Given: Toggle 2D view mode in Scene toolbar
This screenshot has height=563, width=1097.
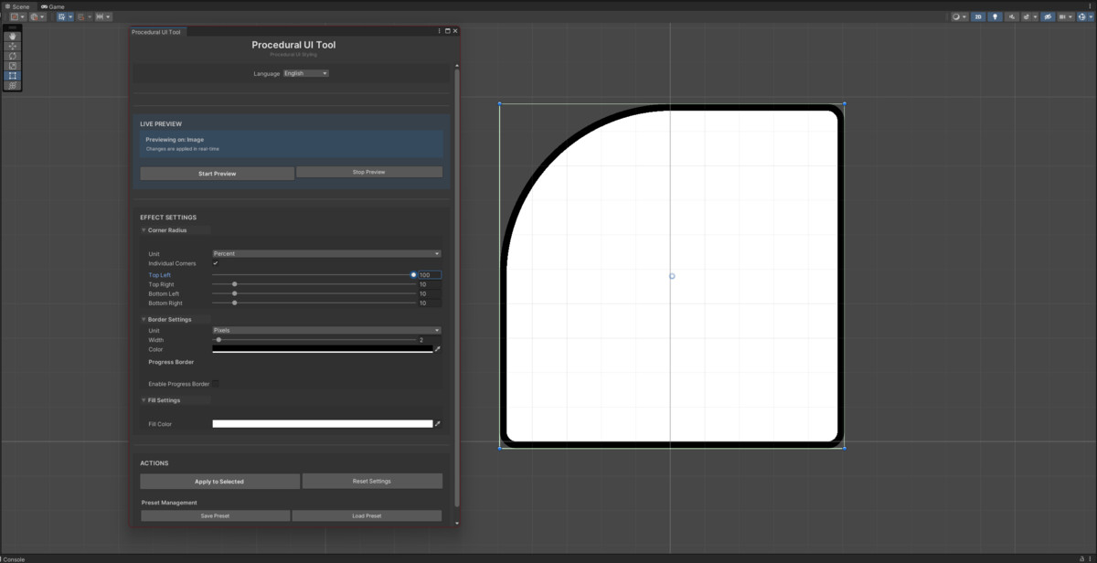Looking at the screenshot, I should 978,16.
